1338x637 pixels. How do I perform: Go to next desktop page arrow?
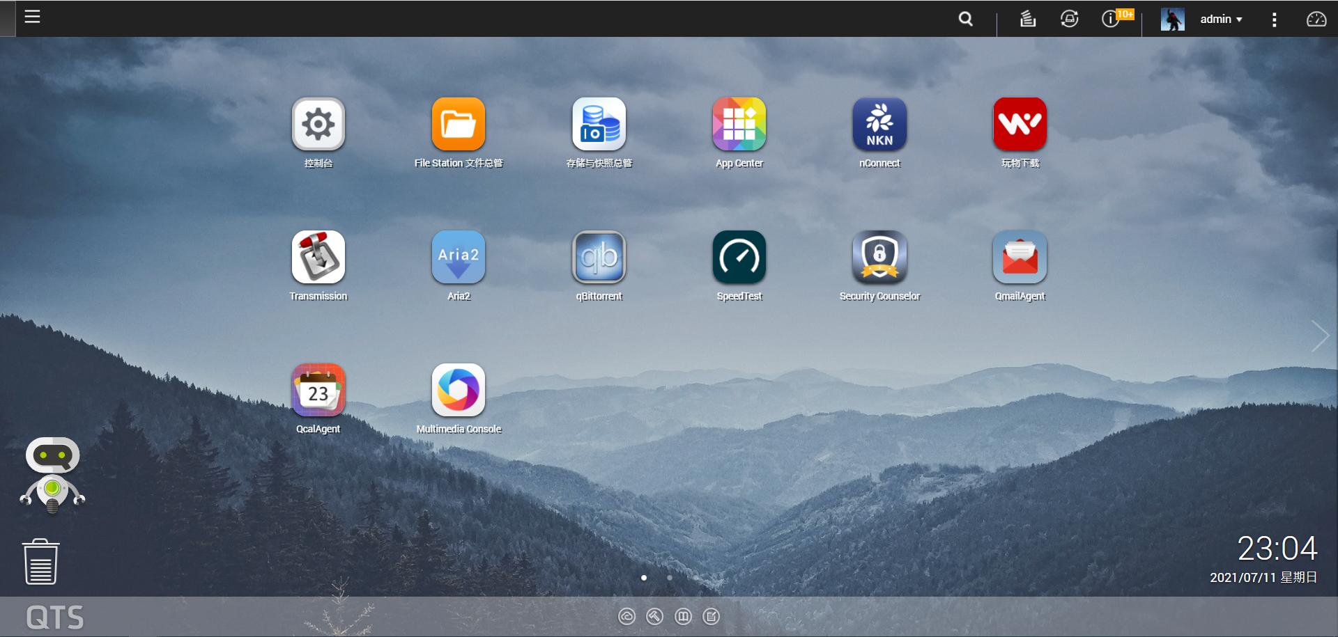[x=1320, y=336]
